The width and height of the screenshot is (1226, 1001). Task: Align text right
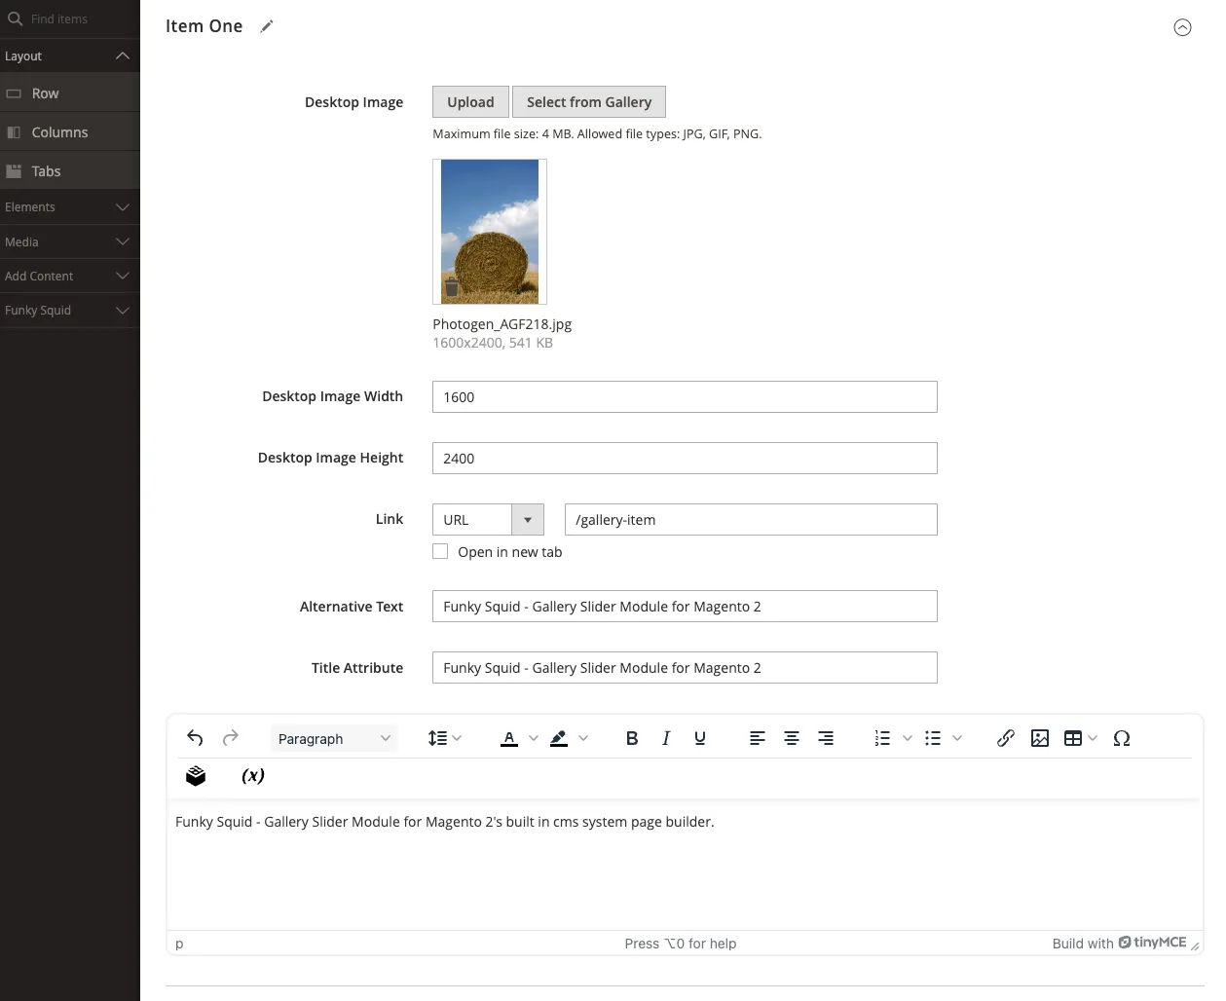tap(826, 738)
